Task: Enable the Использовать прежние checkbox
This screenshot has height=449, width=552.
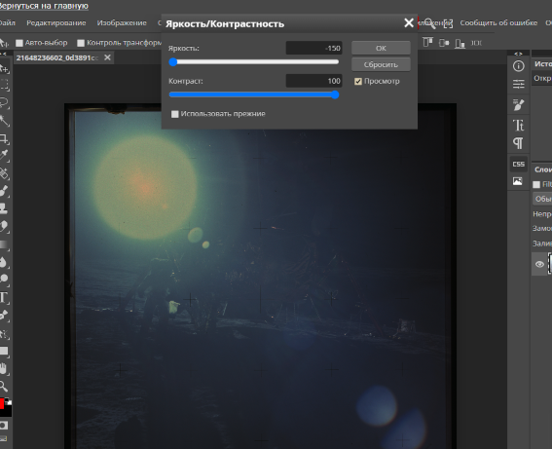Action: [x=174, y=114]
